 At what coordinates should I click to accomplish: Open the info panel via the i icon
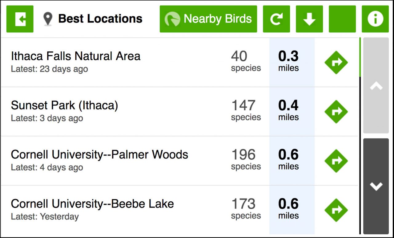pos(375,18)
